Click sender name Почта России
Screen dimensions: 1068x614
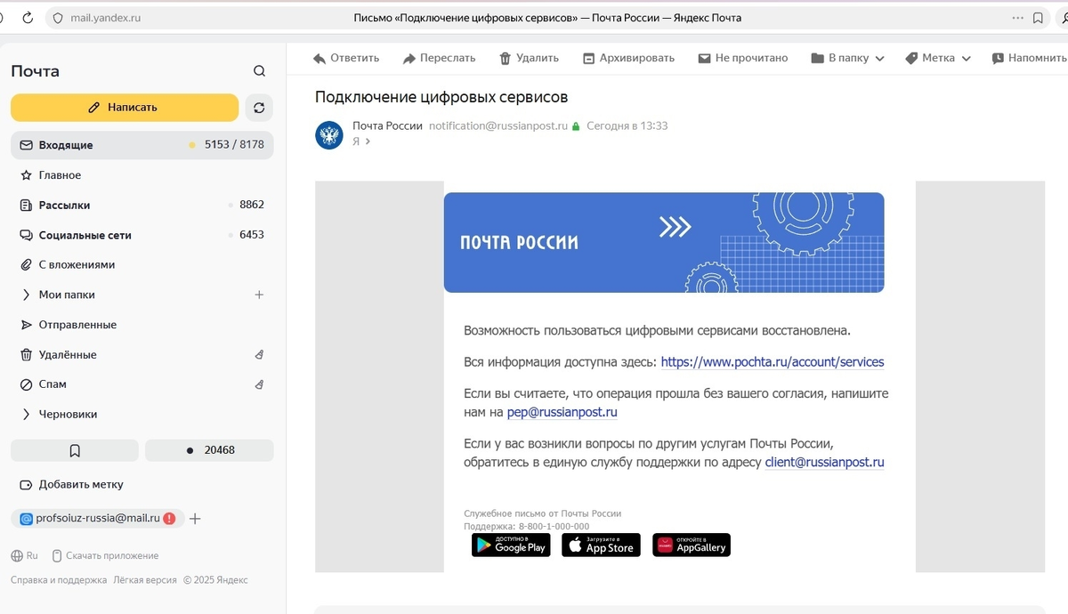coord(387,126)
